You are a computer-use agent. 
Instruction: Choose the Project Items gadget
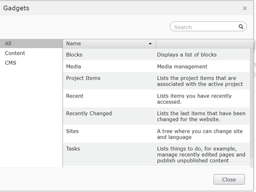point(156,81)
